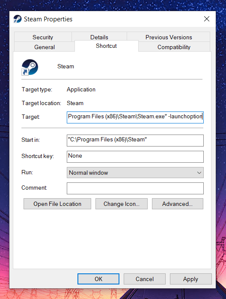
Task: Switch to the General tab
Action: point(45,47)
